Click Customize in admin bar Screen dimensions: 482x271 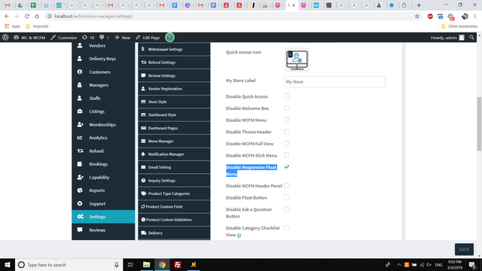click(x=63, y=38)
